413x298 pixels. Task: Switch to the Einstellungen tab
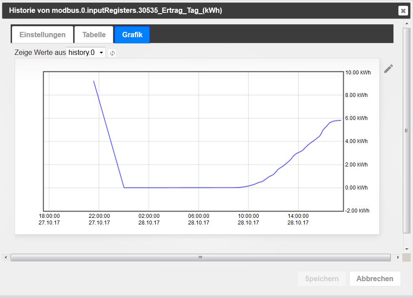click(x=43, y=35)
